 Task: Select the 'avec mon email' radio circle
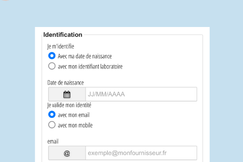tap(52, 115)
